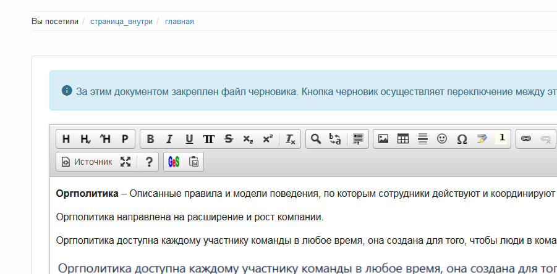Click the double-T typewriter text icon
557x274 pixels.
tap(209, 139)
